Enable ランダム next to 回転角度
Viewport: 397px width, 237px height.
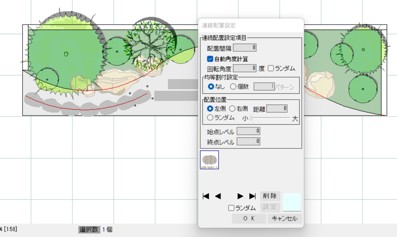click(x=271, y=68)
